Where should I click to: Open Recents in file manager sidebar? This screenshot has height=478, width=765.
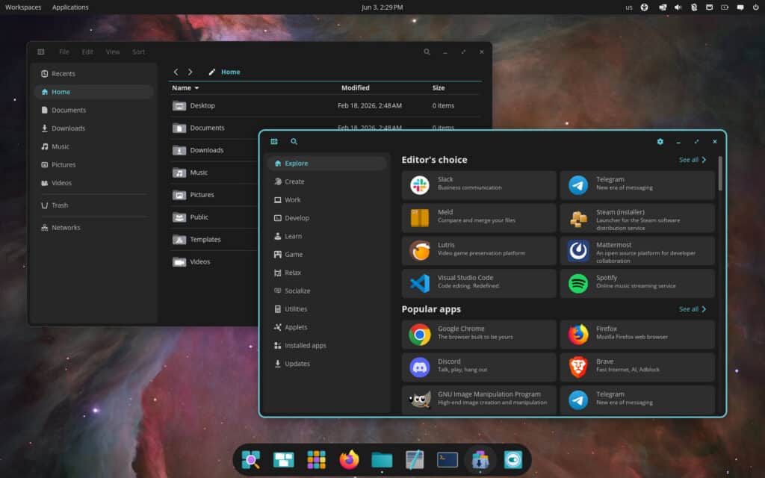pyautogui.click(x=94, y=74)
